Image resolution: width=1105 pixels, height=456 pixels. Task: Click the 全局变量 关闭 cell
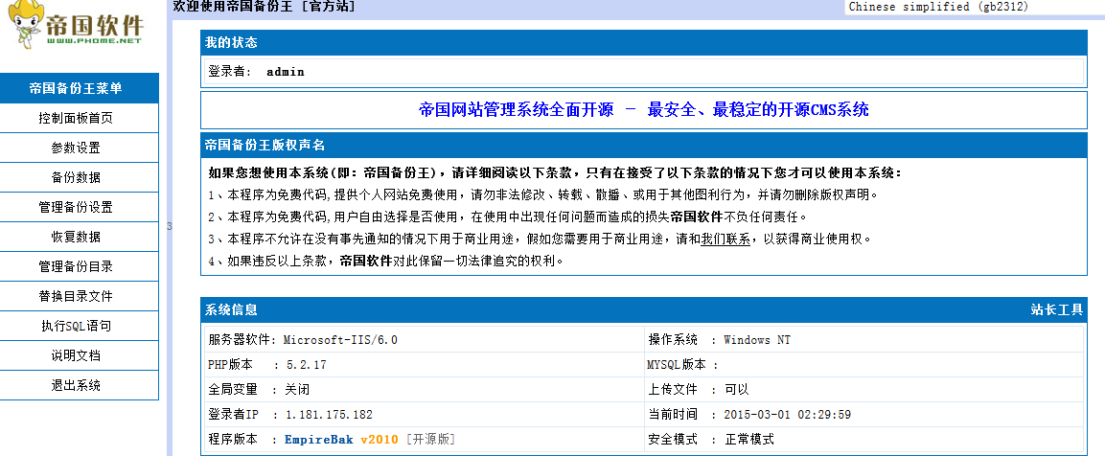[x=425, y=389]
